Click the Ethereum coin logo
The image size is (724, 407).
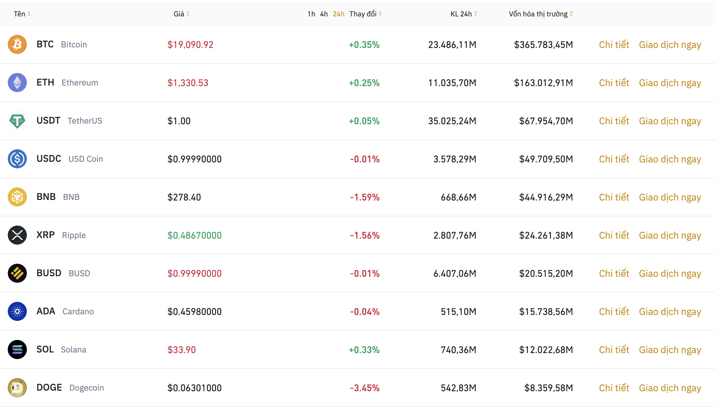(17, 83)
